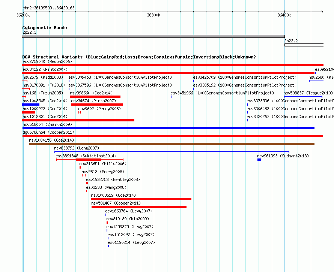Open nsv213651 (Mills2006) label
Screen dimensions: 334x272
[x=103, y=164]
